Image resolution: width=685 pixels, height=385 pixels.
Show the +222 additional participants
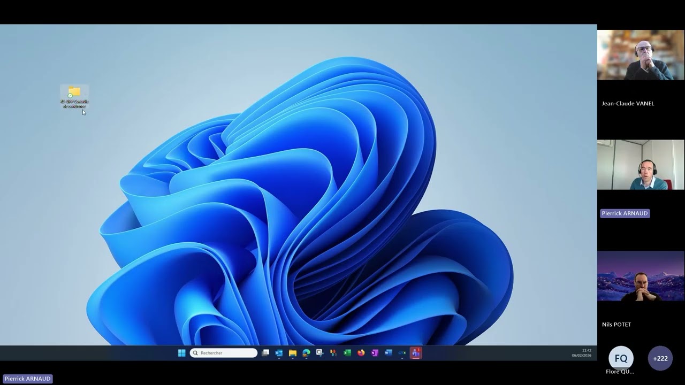(660, 358)
